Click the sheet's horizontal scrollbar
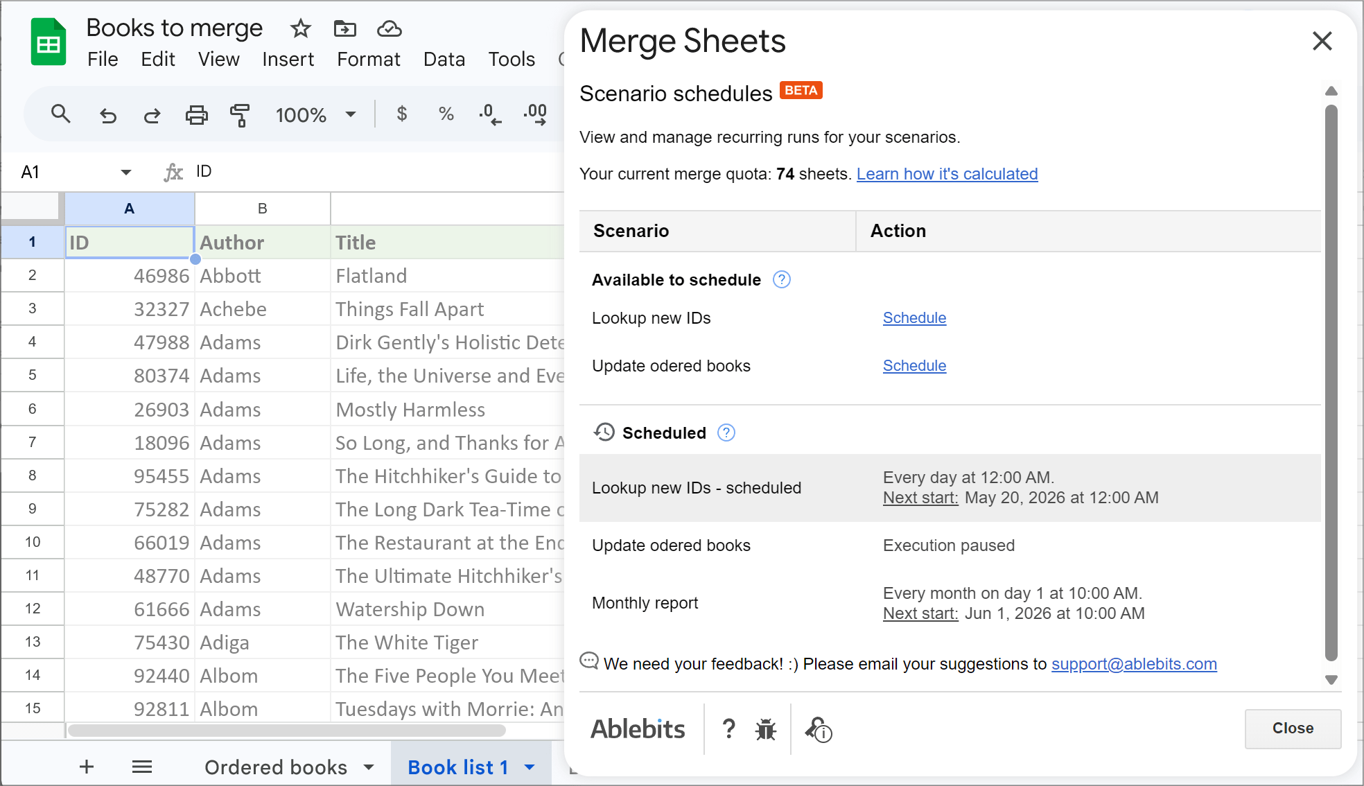Viewport: 1364px width, 786px height. [x=287, y=731]
